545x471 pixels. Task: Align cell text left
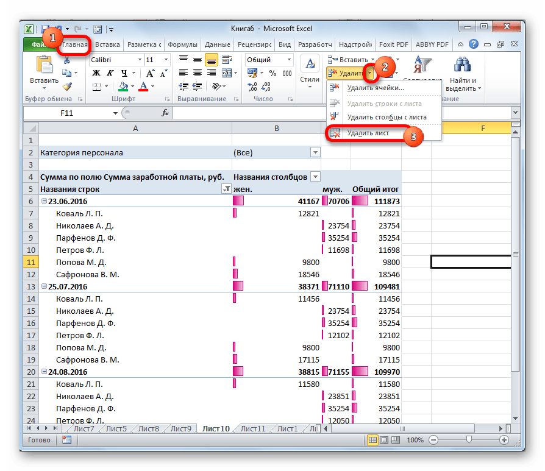183,73
